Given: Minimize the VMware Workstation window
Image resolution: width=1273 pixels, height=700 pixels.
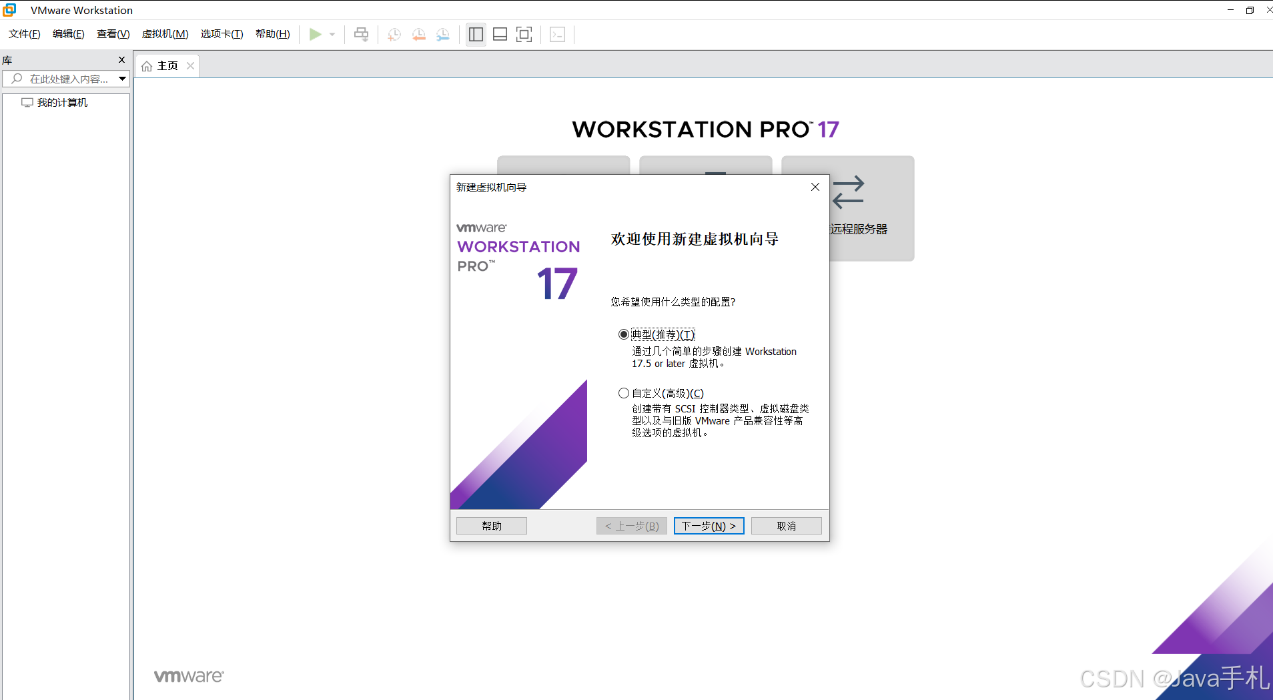Looking at the screenshot, I should 1231,10.
